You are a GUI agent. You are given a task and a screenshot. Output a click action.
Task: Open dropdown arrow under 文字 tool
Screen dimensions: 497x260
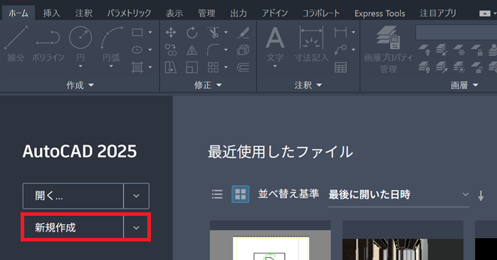pyautogui.click(x=275, y=66)
